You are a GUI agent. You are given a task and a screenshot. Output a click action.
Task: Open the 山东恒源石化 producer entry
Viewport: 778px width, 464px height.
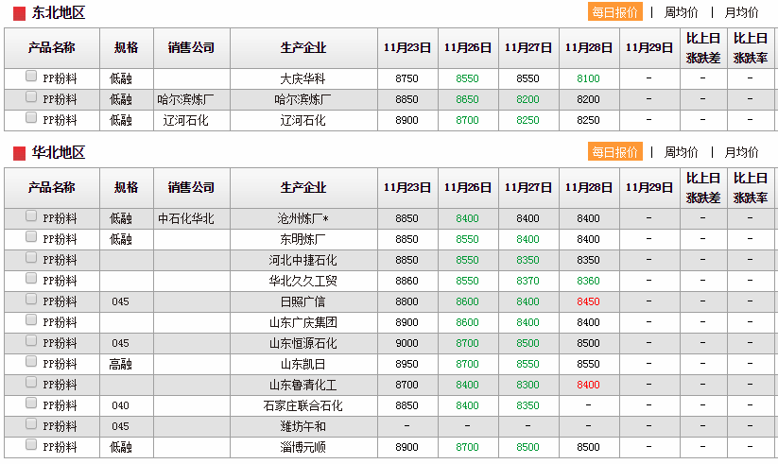[x=303, y=343]
